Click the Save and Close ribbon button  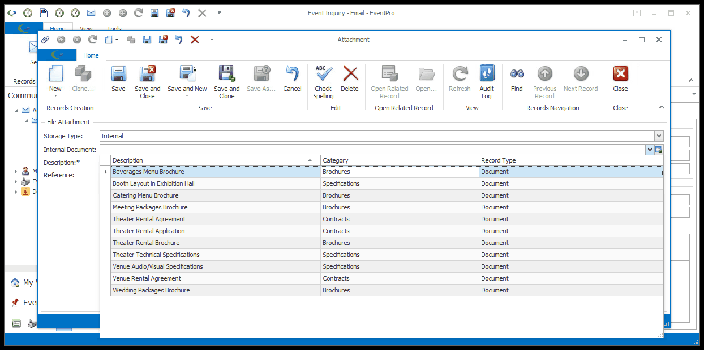tap(147, 82)
